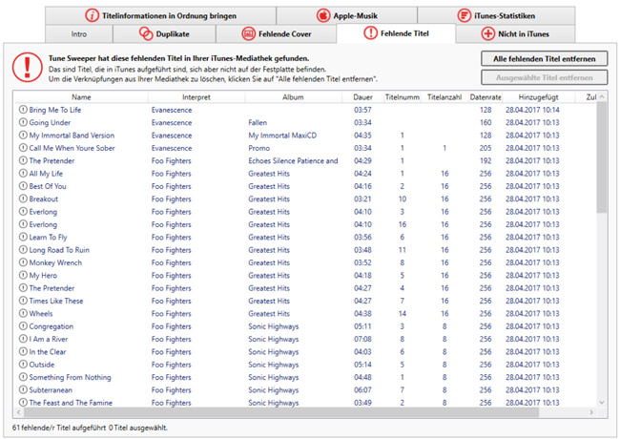Click Ausgewählte Titel entfernen button
The height and width of the screenshot is (439, 620).
[544, 77]
